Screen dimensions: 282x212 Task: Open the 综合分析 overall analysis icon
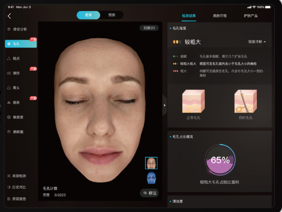pyautogui.click(x=9, y=29)
